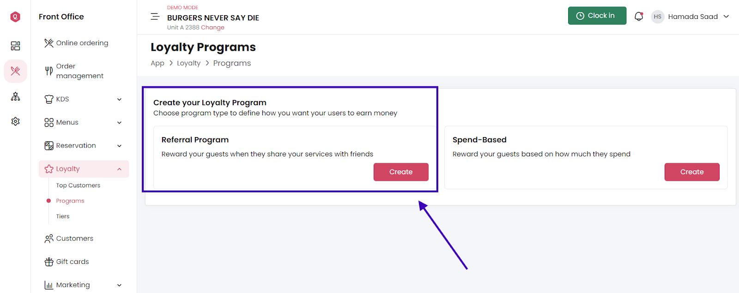
Task: Expand the Menus section chevron
Action: click(119, 122)
